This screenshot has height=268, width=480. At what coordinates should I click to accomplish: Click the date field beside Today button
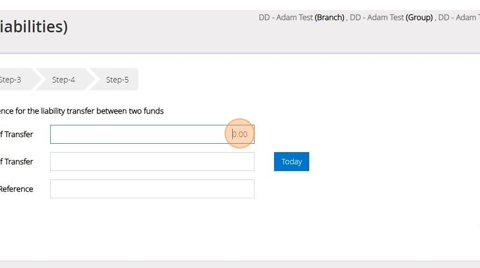[x=152, y=162]
